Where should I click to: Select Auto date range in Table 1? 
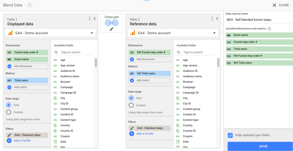pos(9,105)
